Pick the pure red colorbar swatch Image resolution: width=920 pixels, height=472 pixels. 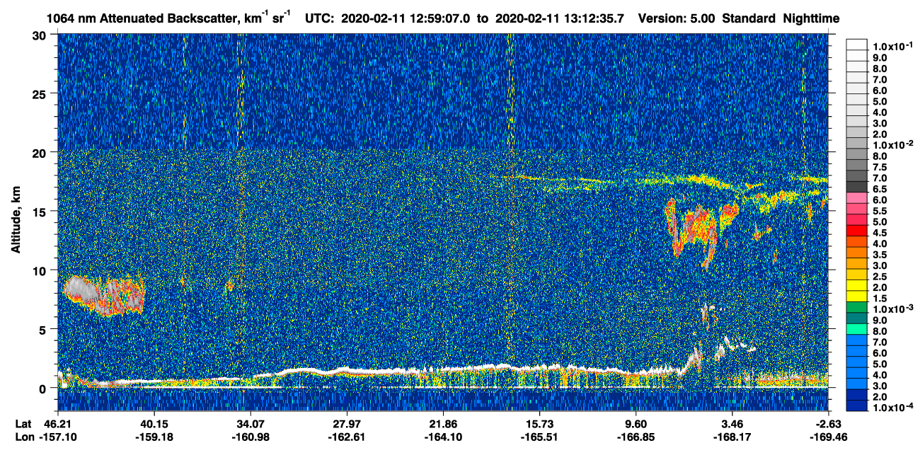[x=857, y=230]
